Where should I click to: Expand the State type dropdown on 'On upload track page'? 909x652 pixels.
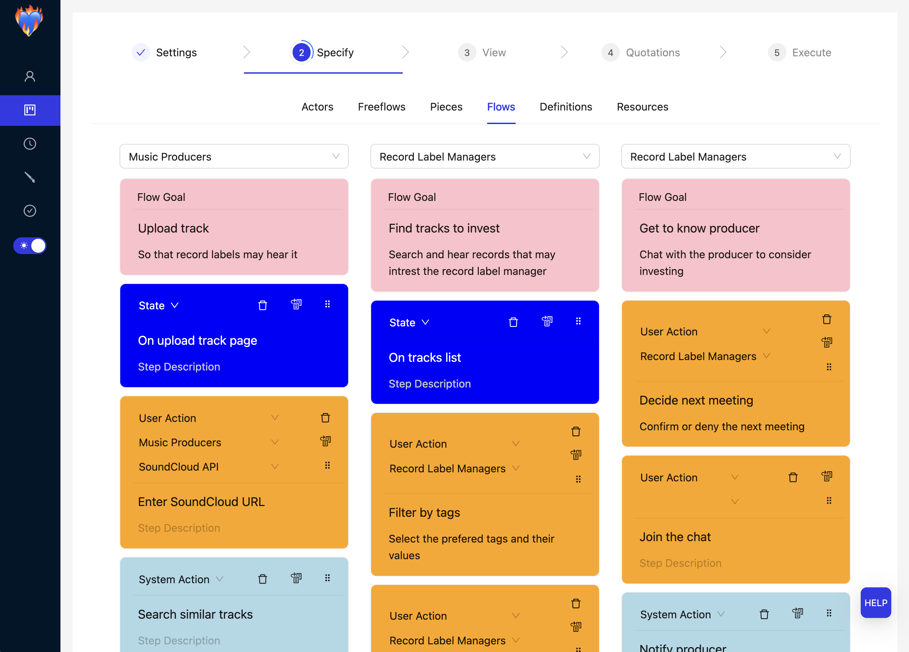(159, 305)
